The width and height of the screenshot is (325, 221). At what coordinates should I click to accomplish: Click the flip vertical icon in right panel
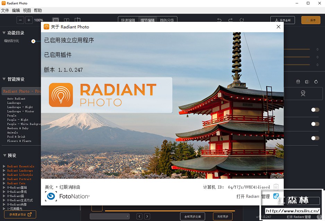tap(298, 82)
